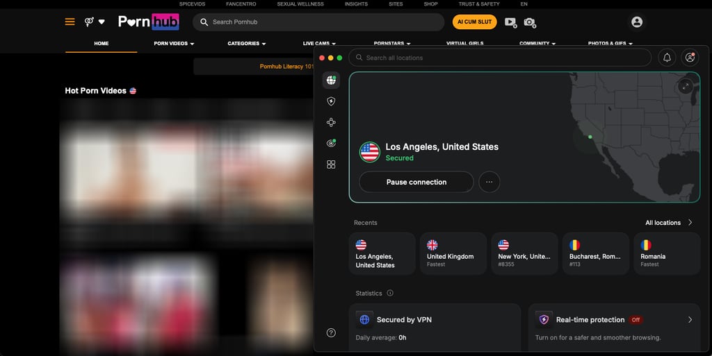Open the Meshnet icon in VPN sidebar
This screenshot has width=712, height=356.
click(x=331, y=122)
